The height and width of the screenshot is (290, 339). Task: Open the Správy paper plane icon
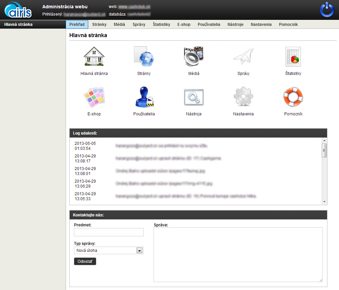(243, 57)
